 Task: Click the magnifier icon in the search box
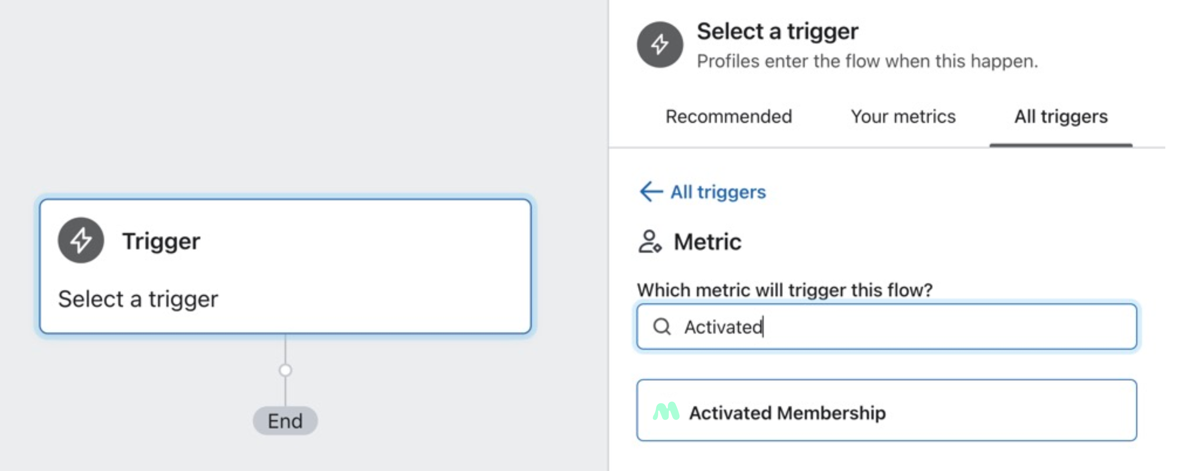[x=662, y=327]
